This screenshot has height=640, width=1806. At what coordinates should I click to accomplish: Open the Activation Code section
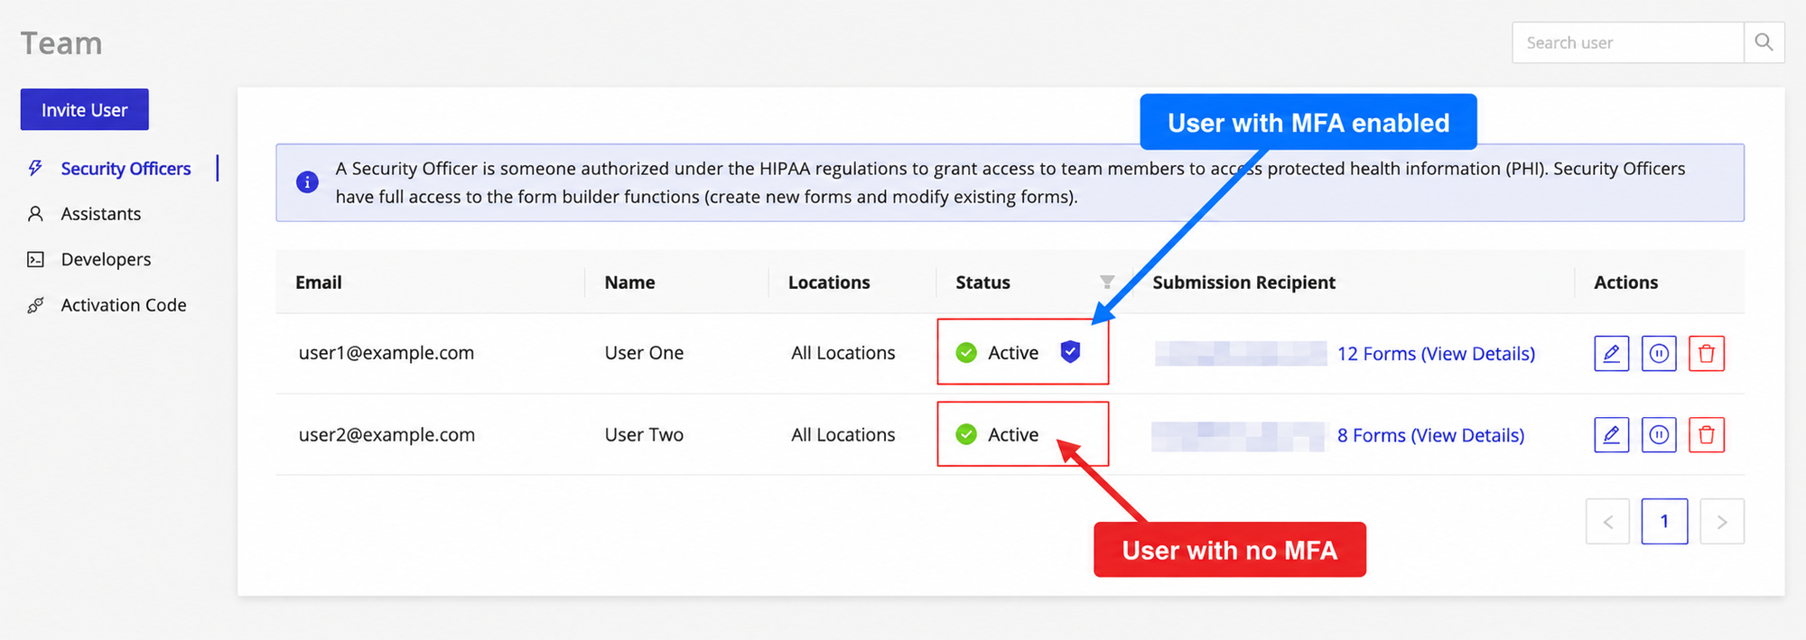click(124, 305)
